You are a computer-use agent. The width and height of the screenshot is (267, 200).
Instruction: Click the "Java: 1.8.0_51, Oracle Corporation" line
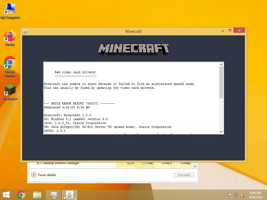pyautogui.click(x=75, y=123)
